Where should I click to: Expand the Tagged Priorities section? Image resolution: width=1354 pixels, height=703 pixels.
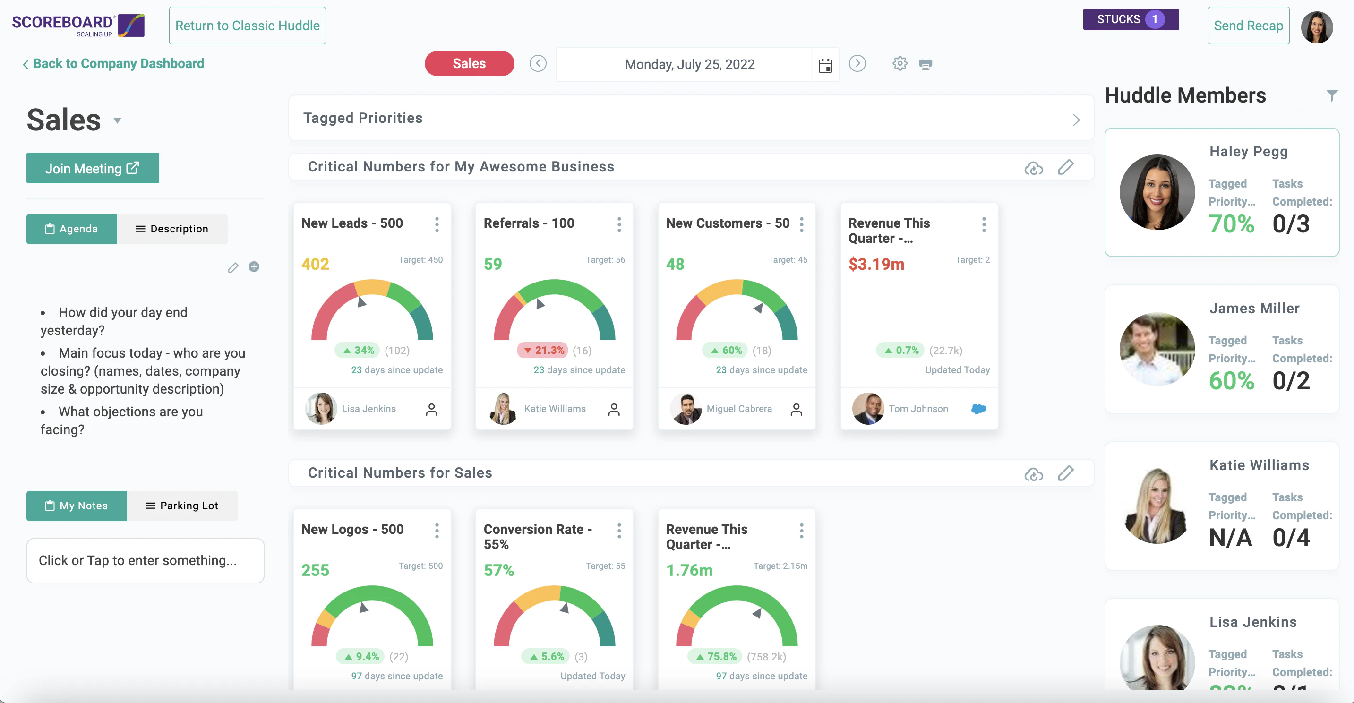coord(1076,120)
